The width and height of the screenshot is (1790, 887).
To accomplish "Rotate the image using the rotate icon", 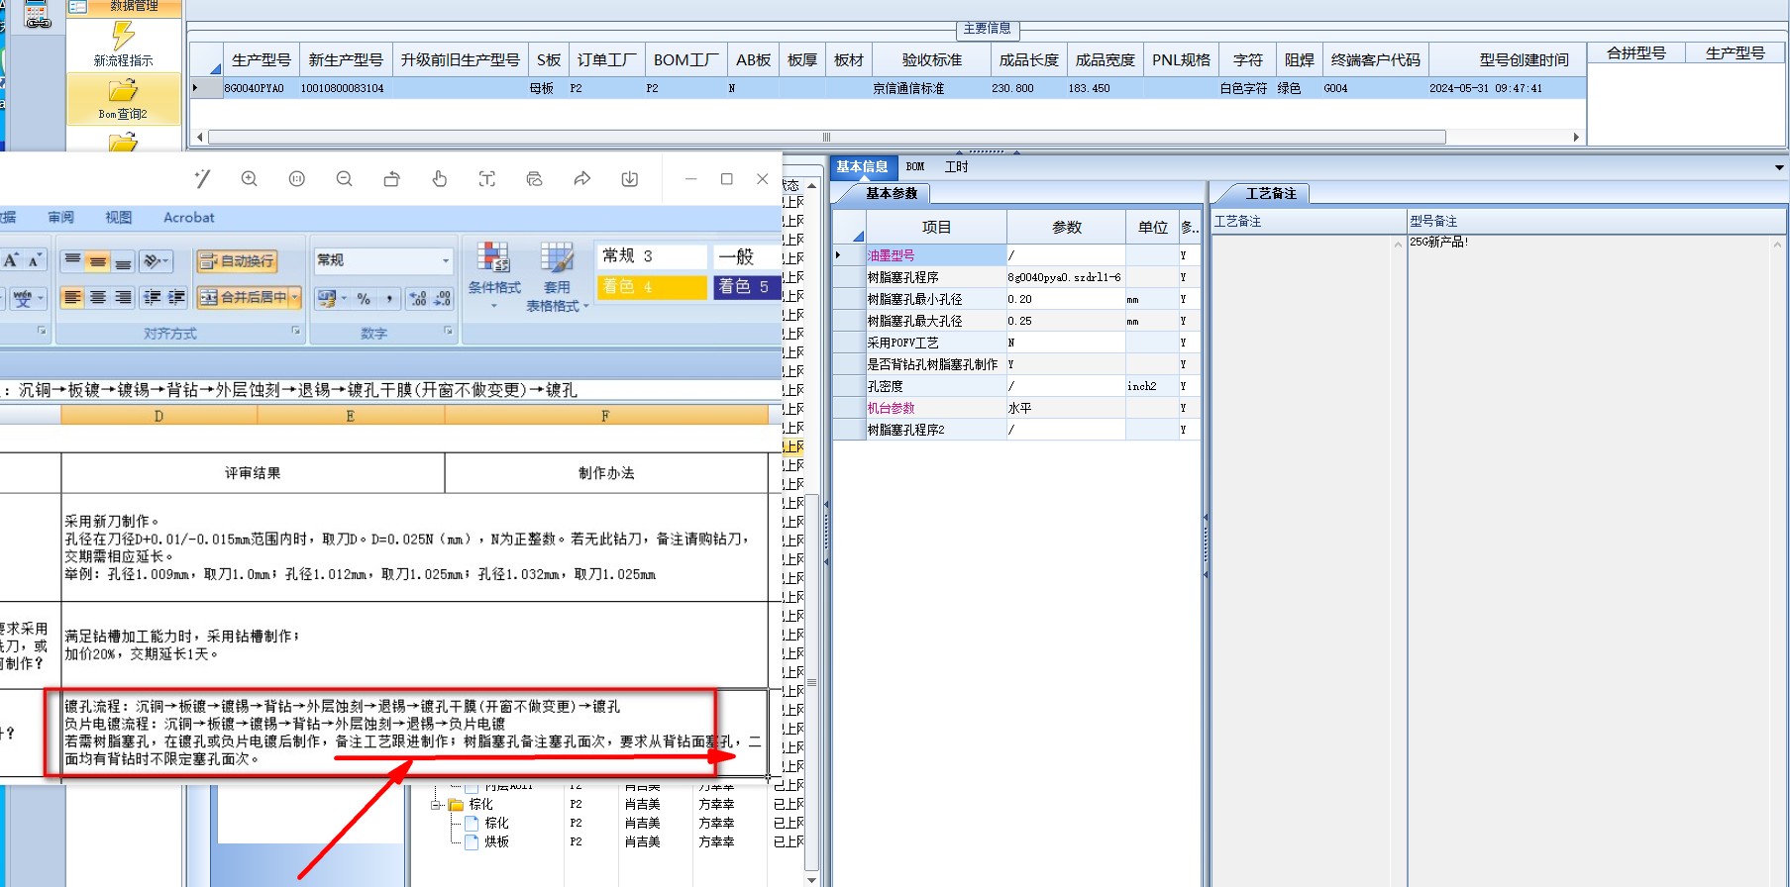I will coord(392,179).
